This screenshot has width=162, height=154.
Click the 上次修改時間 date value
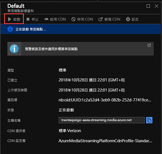tap(92, 90)
